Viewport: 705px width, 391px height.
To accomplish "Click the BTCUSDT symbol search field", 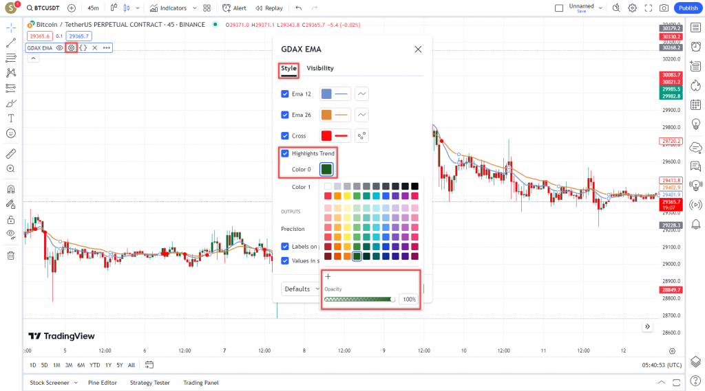I will pyautogui.click(x=43, y=8).
